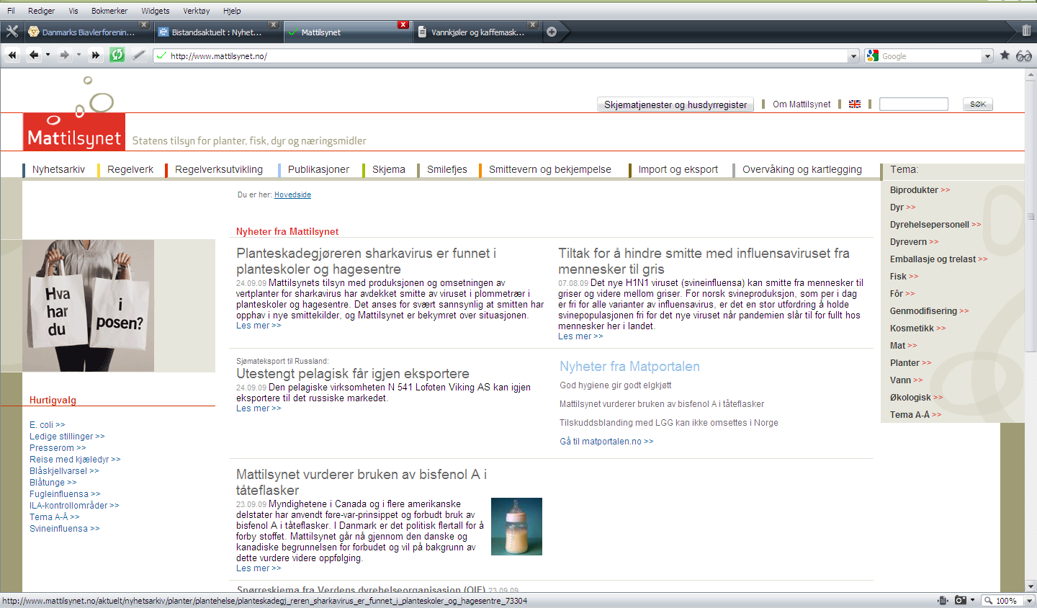Open the Widgets menu
1037x608 pixels.
[156, 11]
